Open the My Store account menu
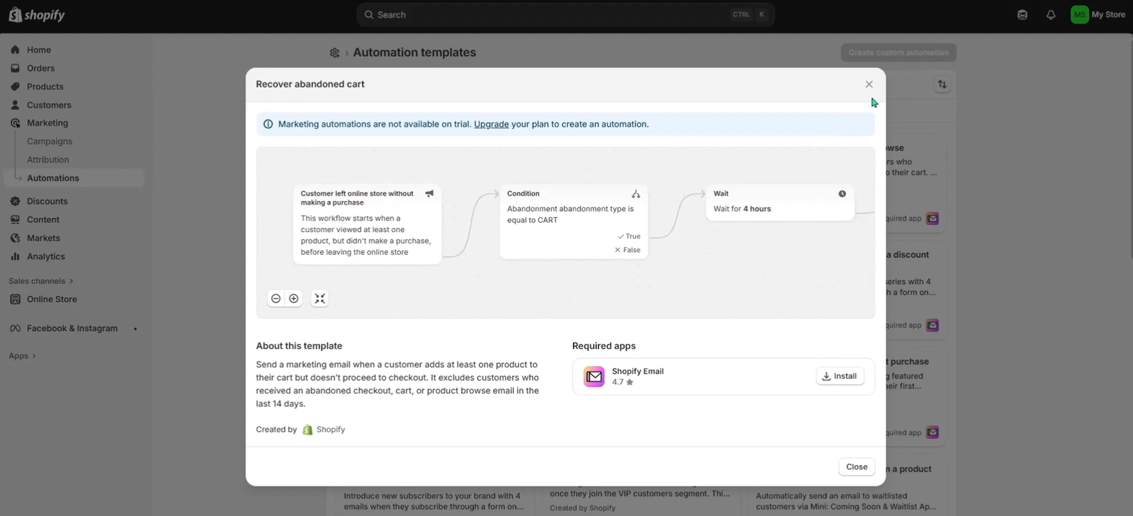 pyautogui.click(x=1098, y=15)
